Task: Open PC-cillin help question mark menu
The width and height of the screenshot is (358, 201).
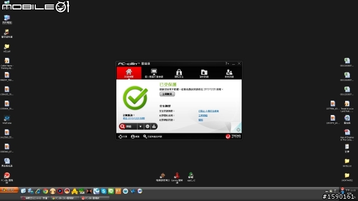Action: pyautogui.click(x=227, y=64)
